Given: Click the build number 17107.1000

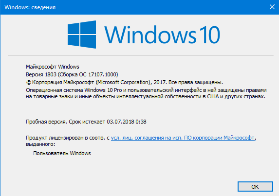Looking at the screenshot, I should (x=102, y=74).
